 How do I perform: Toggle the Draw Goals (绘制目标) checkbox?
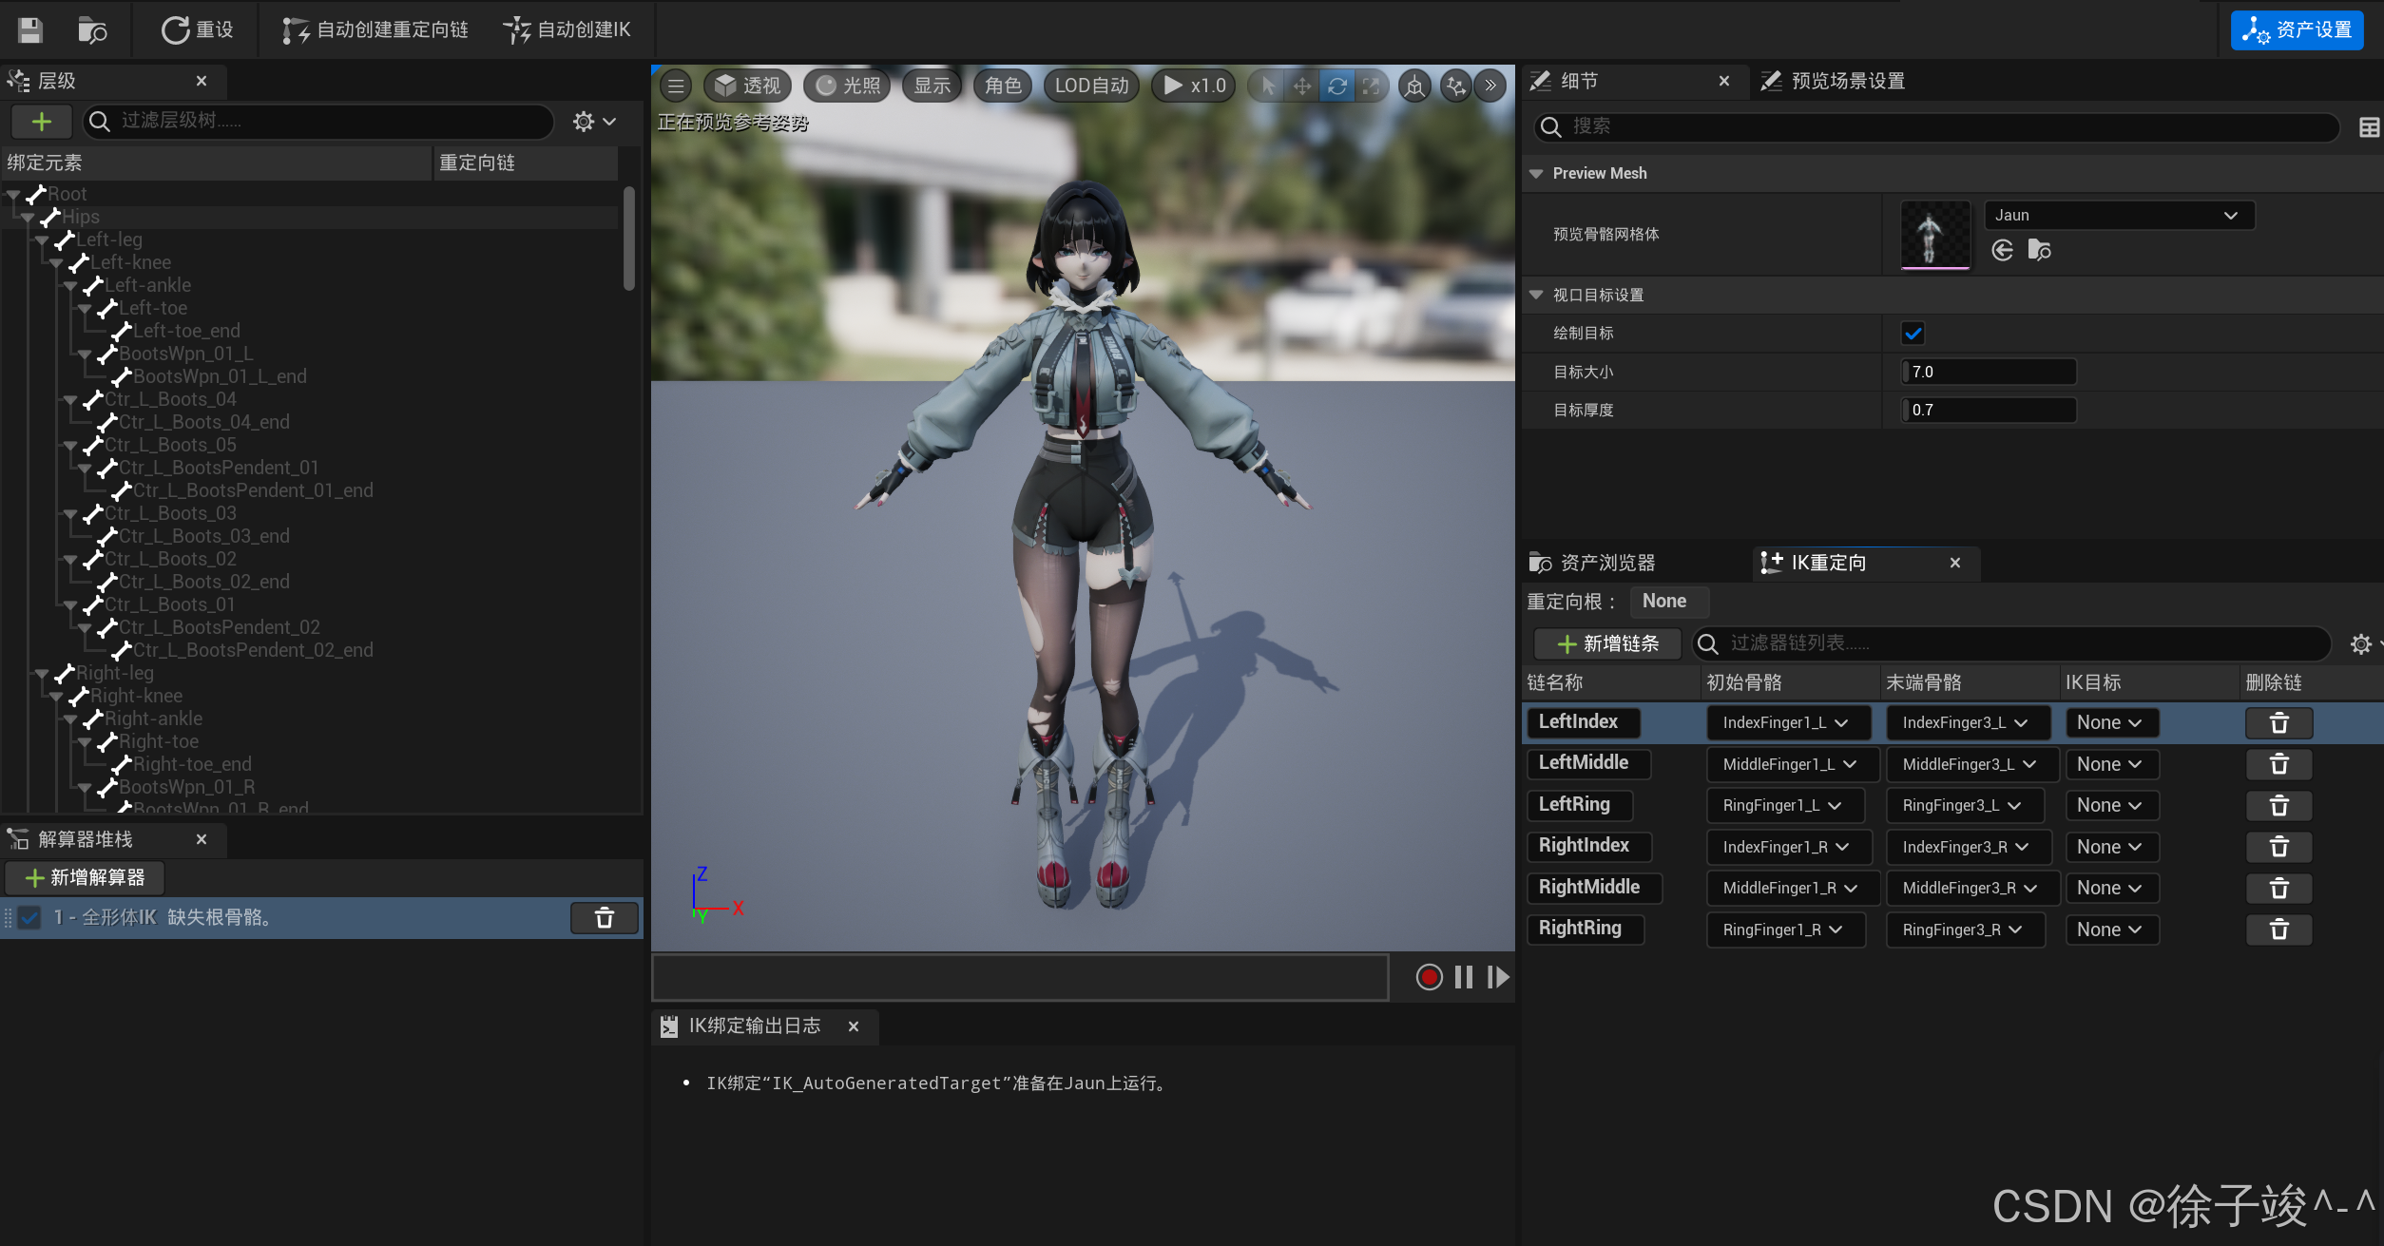[x=1913, y=334]
